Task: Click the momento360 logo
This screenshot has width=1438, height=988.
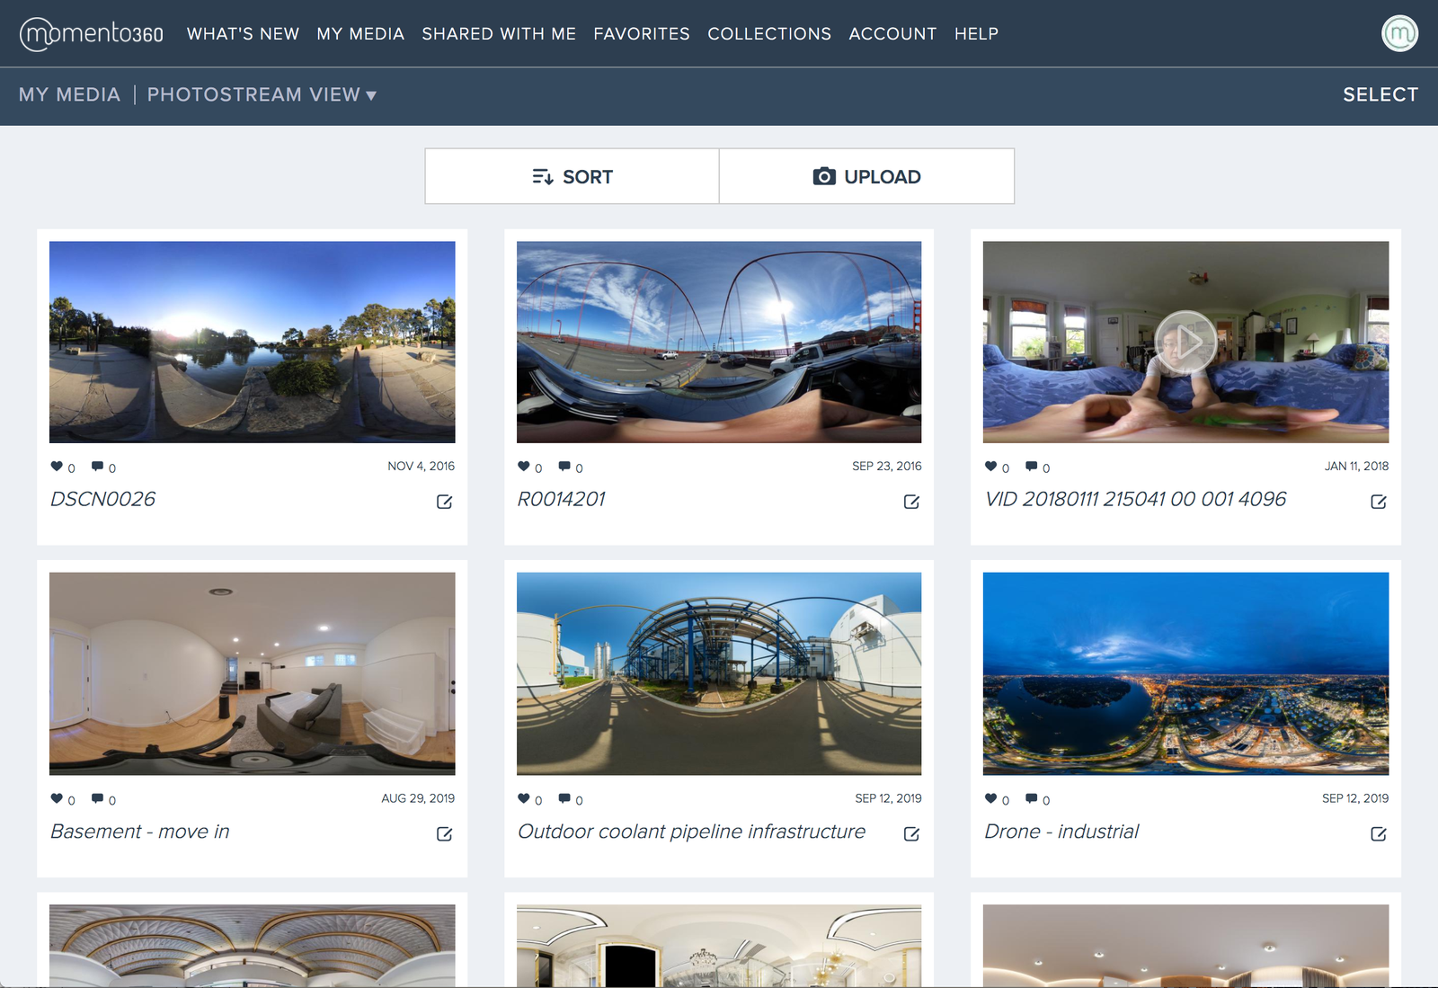Action: tap(93, 33)
